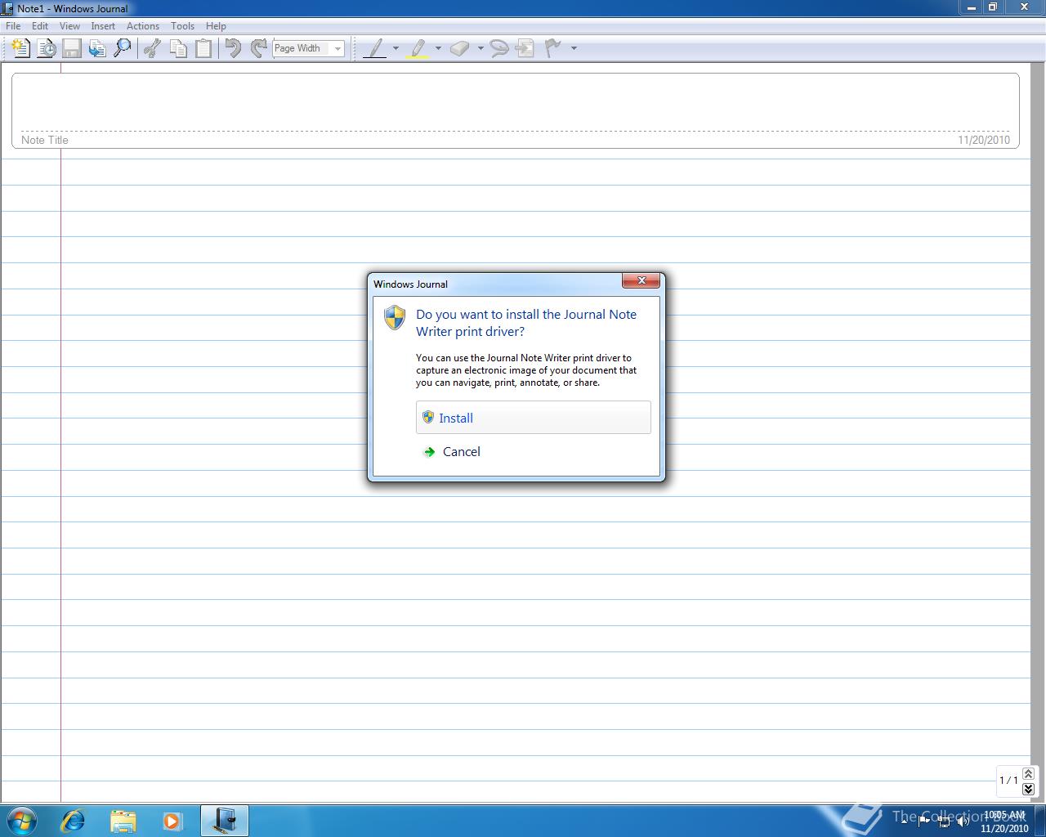1046x837 pixels.
Task: Open the Actions menu
Action: coord(143,26)
